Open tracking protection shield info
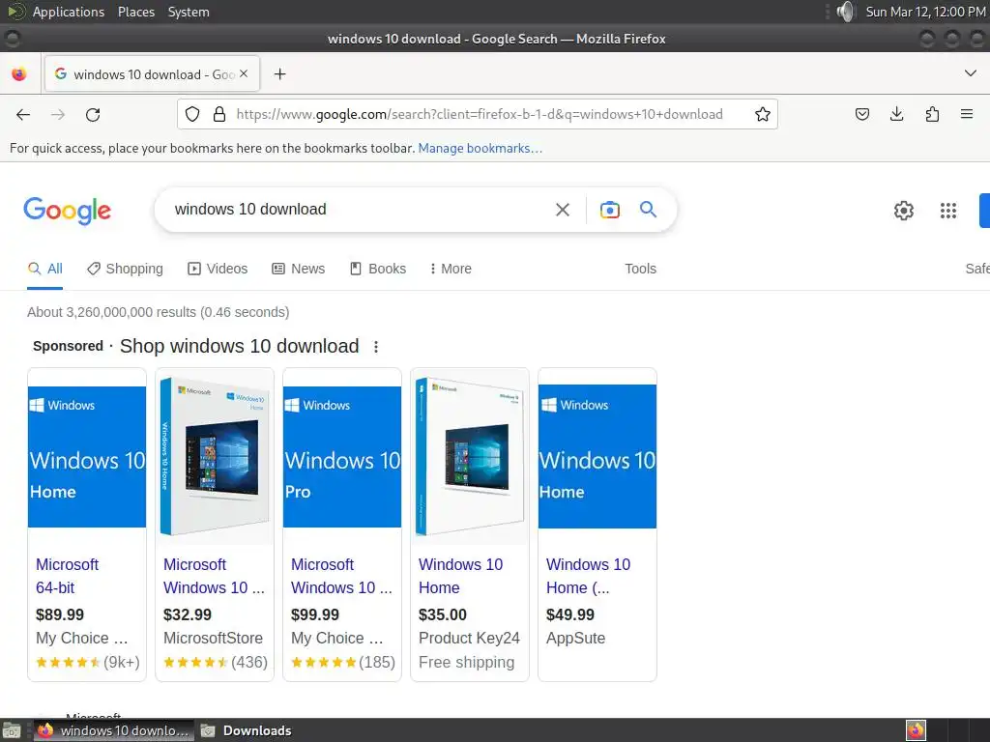 [192, 114]
